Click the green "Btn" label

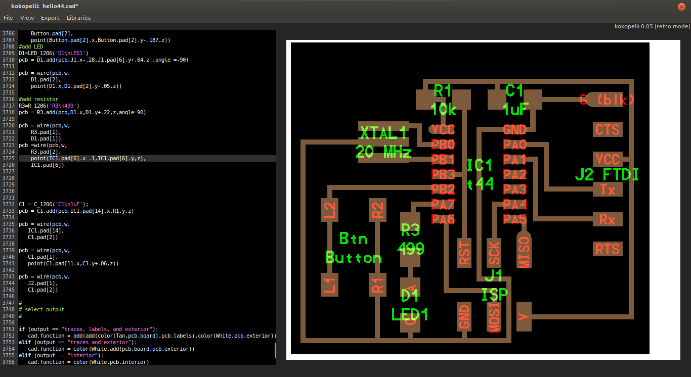(353, 239)
